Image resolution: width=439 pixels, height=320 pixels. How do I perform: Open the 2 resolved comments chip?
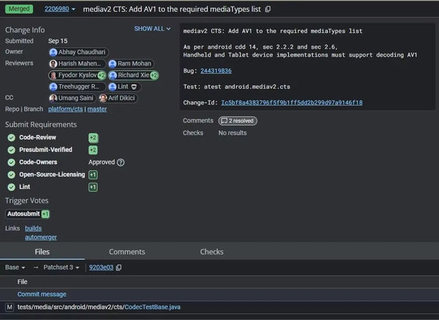(238, 121)
